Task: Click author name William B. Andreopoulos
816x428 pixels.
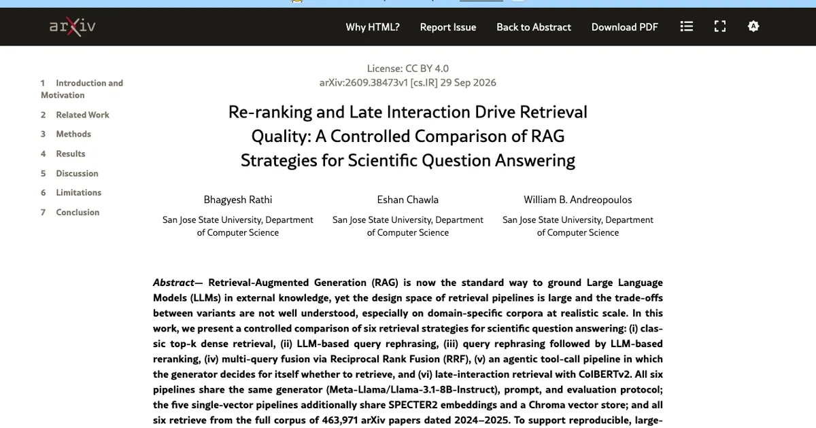Action: [x=578, y=200]
